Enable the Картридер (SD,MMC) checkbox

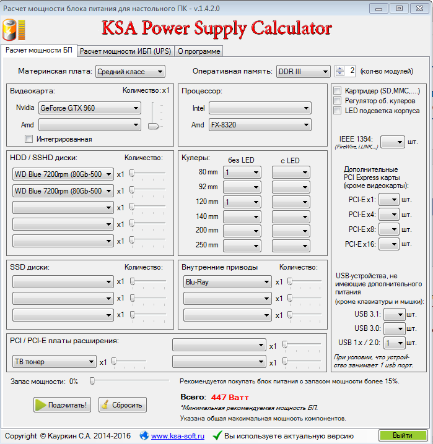337,91
